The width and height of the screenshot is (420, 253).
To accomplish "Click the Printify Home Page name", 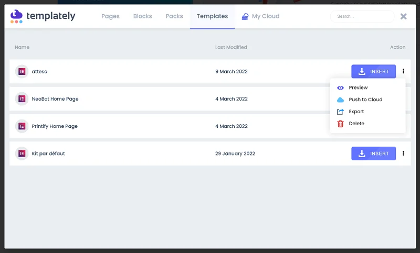I will (x=55, y=126).
